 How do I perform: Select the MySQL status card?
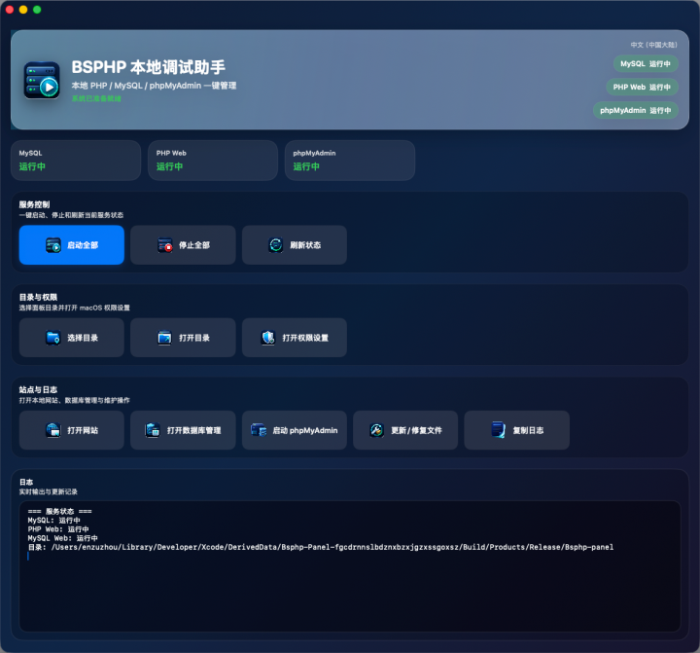[76, 160]
